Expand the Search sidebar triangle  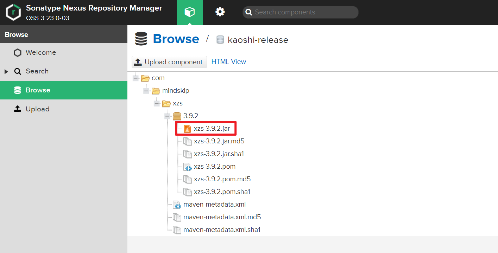point(6,72)
